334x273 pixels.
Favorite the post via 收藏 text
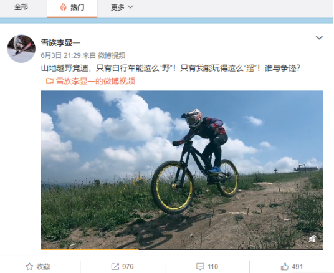(43, 267)
